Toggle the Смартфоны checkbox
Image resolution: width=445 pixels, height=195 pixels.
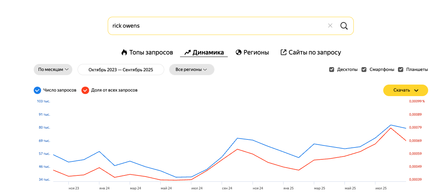point(364,70)
